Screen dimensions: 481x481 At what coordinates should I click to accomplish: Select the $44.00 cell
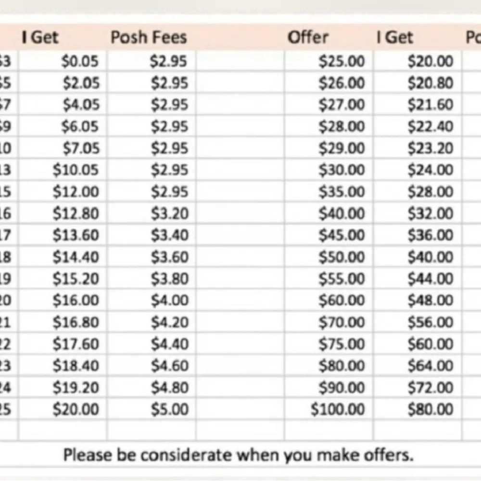[x=430, y=279]
